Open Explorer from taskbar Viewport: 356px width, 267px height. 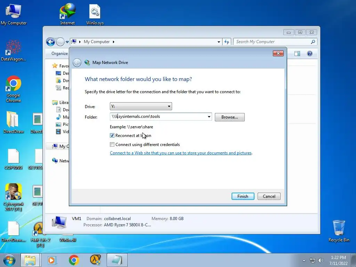30,260
